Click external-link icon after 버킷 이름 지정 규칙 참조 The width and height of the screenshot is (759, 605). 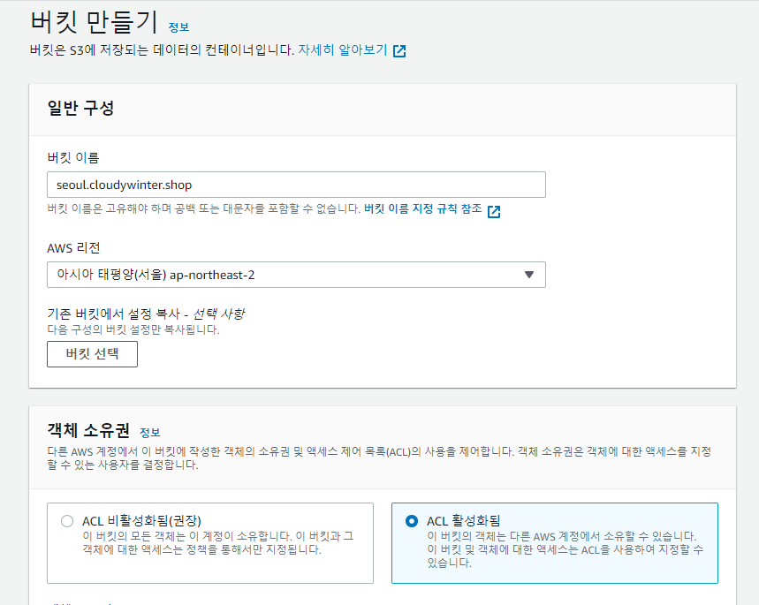[494, 211]
